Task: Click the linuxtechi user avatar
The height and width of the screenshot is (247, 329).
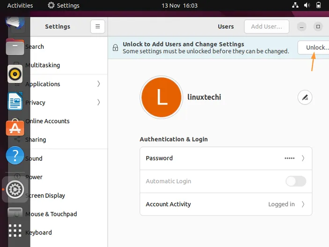Action: [161, 97]
